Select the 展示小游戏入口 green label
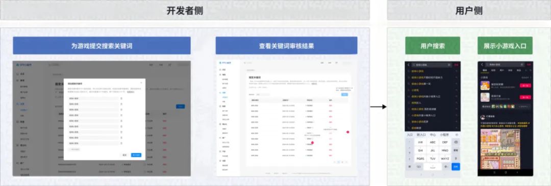 [505, 46]
